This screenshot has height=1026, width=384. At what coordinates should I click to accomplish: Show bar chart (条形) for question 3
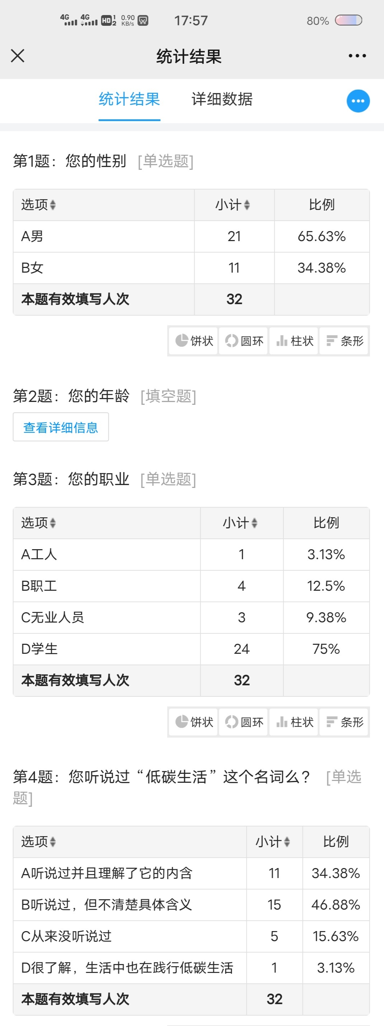tap(344, 722)
